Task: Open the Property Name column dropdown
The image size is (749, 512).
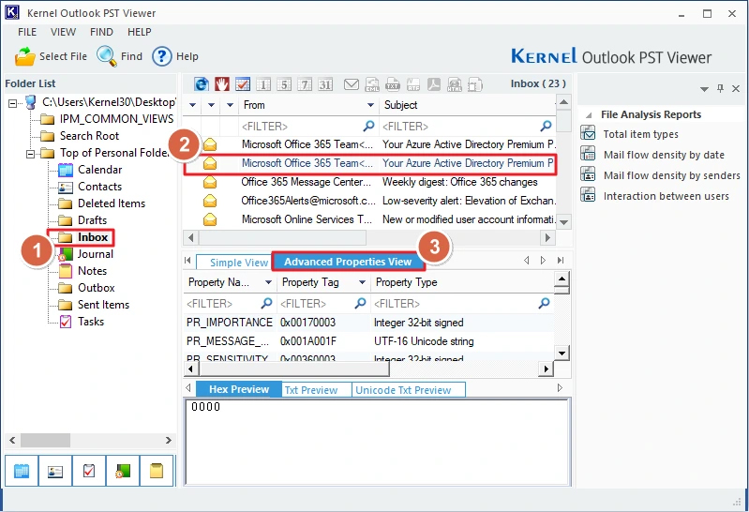Action: 268,282
